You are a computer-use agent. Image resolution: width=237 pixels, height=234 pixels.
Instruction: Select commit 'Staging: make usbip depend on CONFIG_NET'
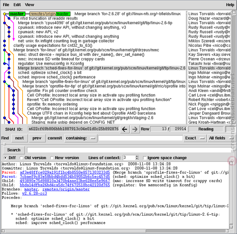point(73,122)
